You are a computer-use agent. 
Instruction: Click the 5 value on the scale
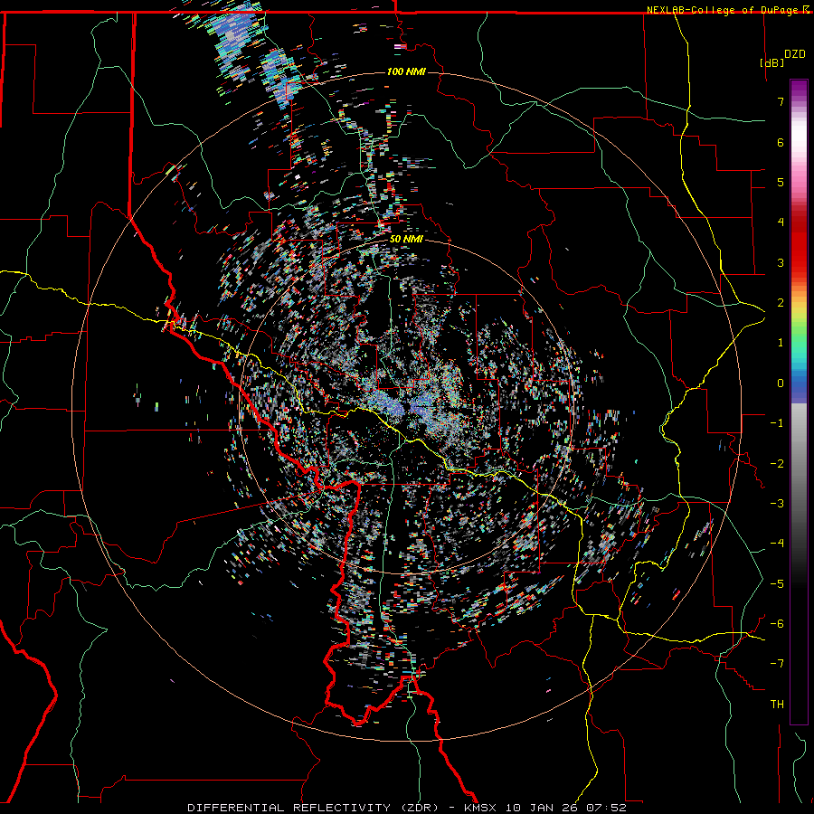(781, 182)
